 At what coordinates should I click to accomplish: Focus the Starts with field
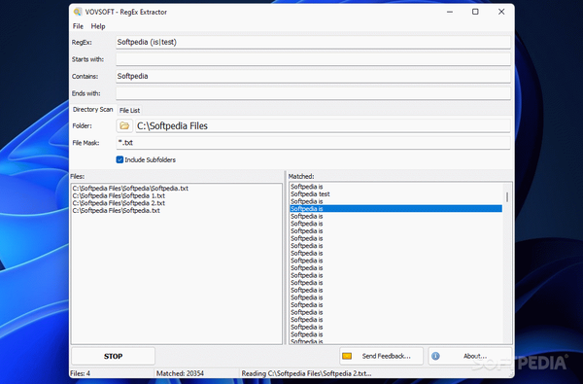pos(313,59)
